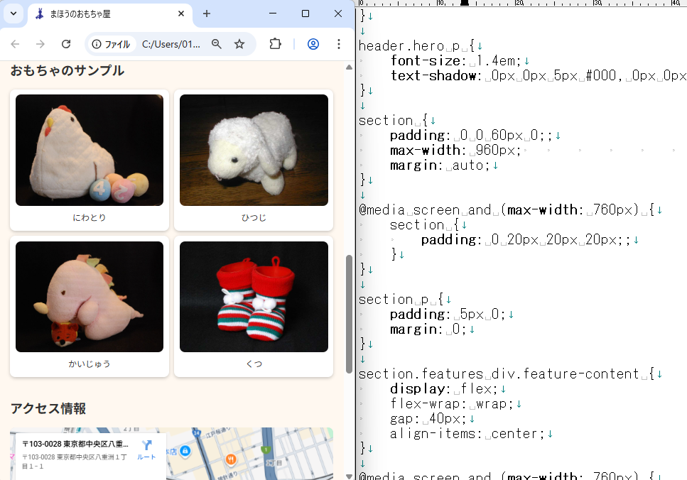Screen dimensions: 687x480
Task: Click the page scrollbar down arrow
Action: click(349, 475)
